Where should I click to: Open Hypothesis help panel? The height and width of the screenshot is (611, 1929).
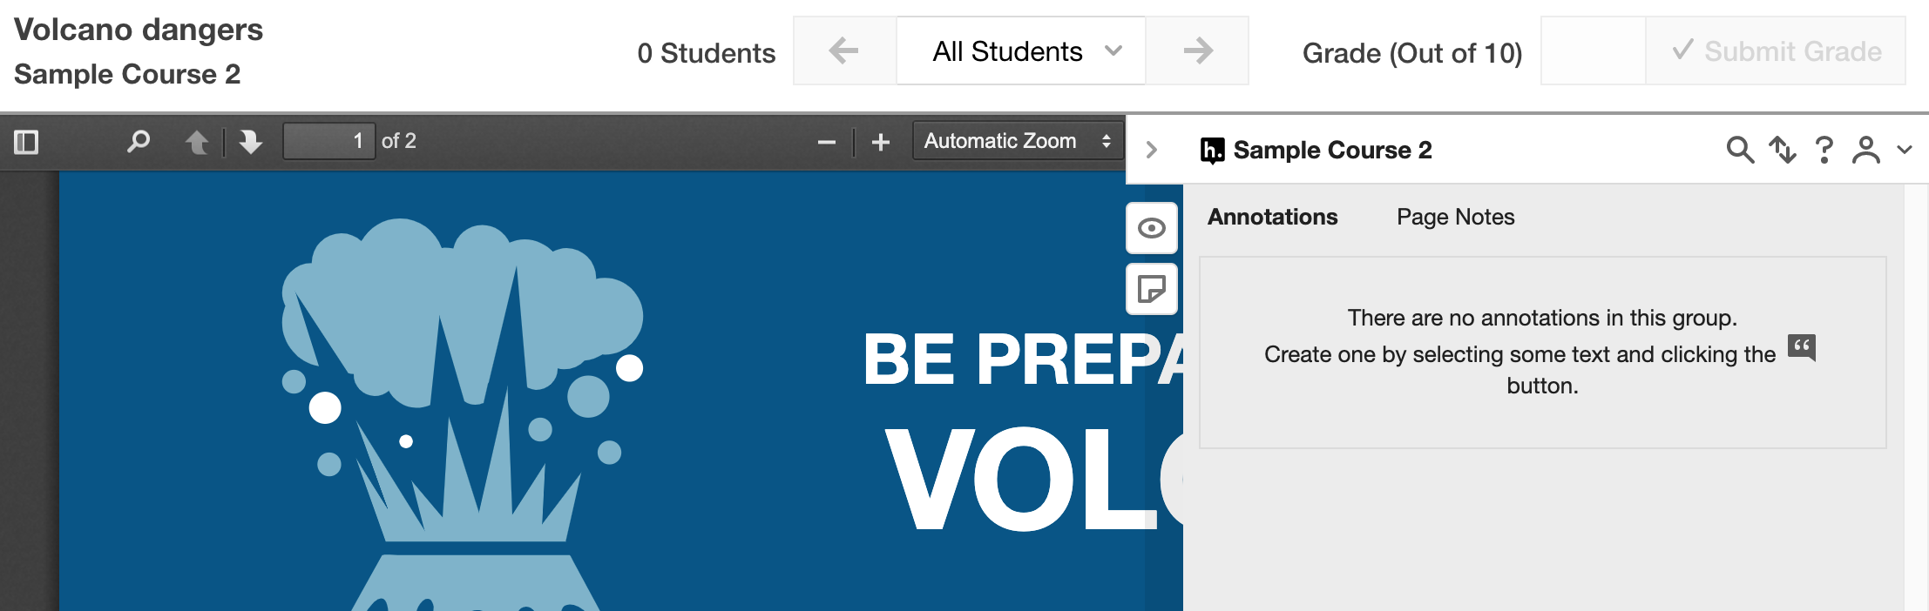pos(1824,150)
